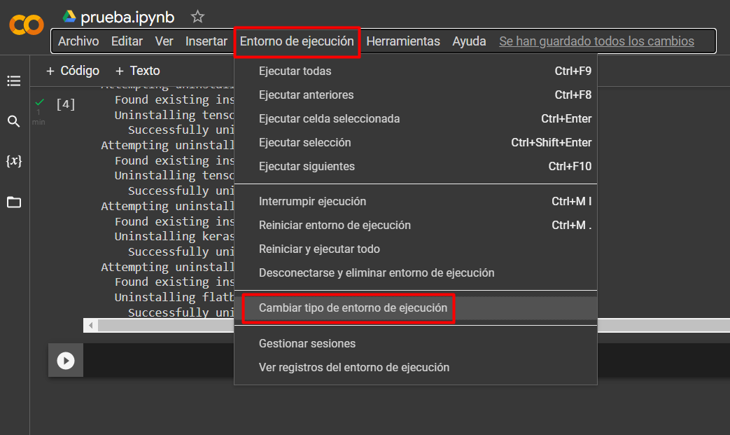Click Gestionar sesiones menu entry
This screenshot has height=435, width=730.
(307, 344)
